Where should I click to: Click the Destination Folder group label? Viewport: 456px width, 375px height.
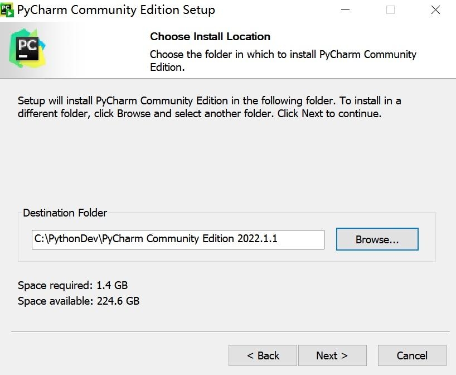coord(65,213)
